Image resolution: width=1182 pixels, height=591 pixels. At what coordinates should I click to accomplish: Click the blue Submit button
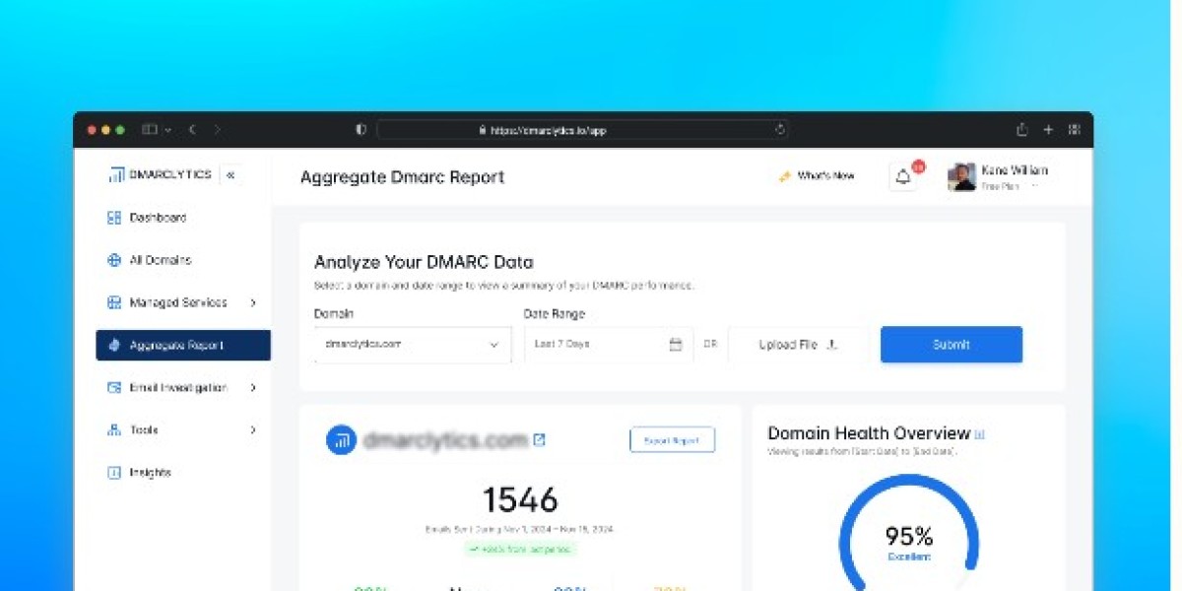(952, 345)
